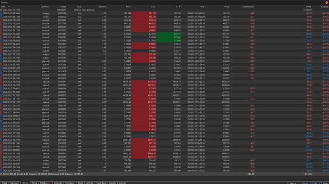Click the Type column header
The image size is (329, 184).
tap(79, 7)
